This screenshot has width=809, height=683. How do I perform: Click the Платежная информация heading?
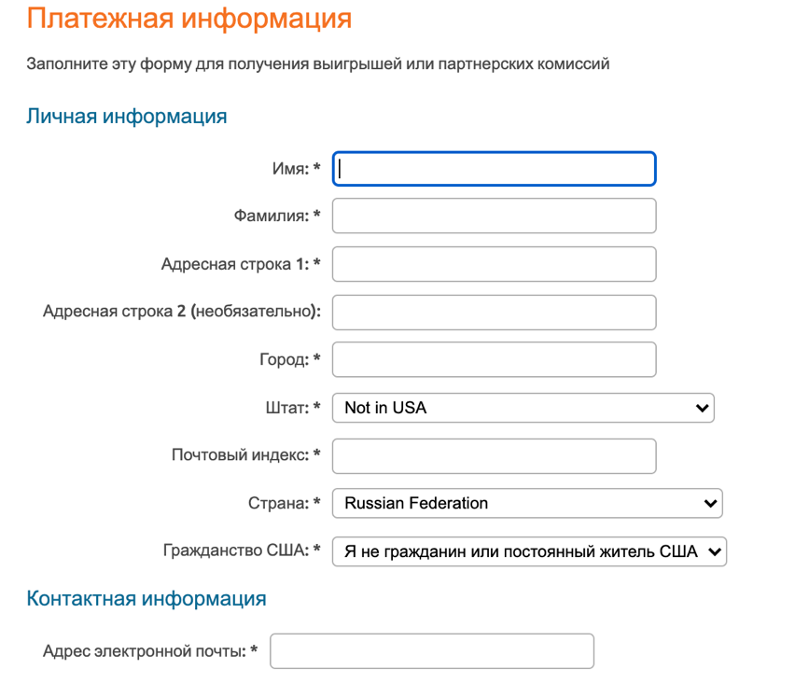(188, 19)
